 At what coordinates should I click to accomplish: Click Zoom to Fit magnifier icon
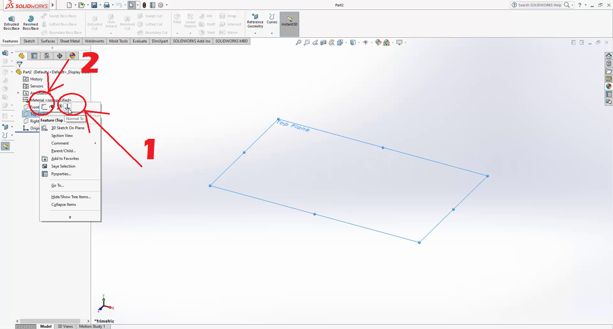tap(298, 42)
